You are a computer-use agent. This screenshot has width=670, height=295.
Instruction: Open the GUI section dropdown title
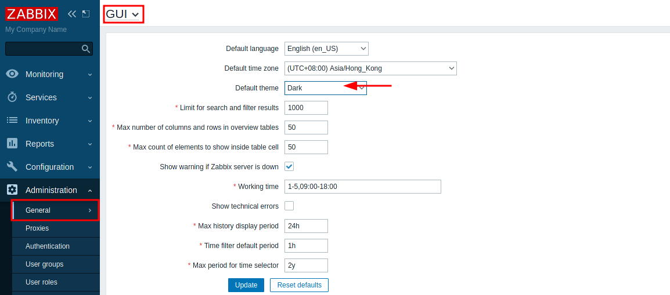(123, 14)
